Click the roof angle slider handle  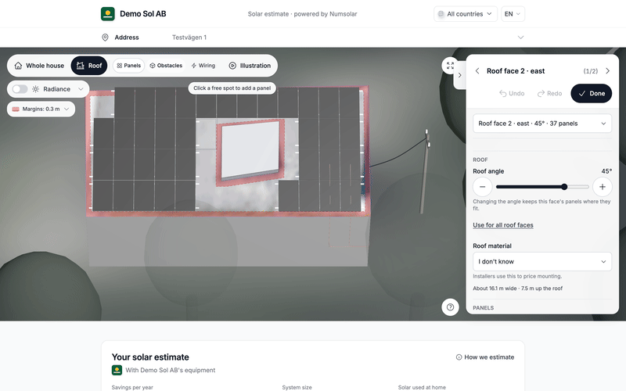pyautogui.click(x=564, y=187)
